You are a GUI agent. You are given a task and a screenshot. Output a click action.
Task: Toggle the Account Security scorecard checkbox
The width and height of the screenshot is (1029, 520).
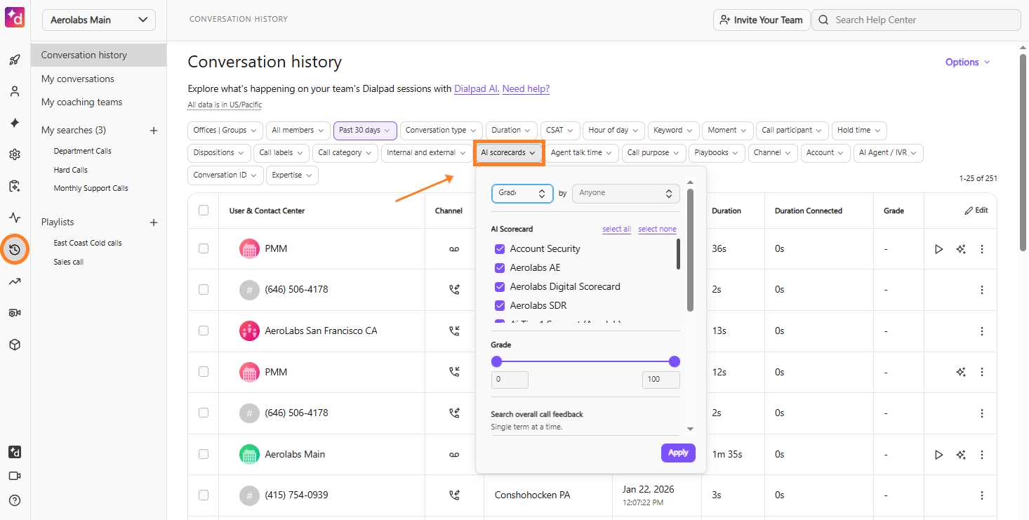click(500, 249)
